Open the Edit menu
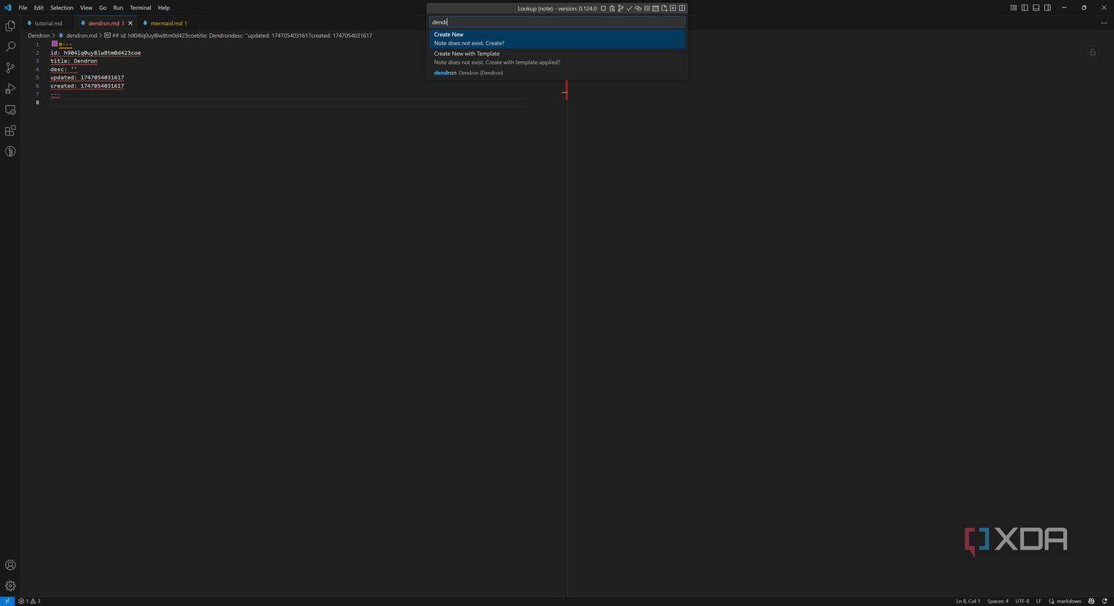The height and width of the screenshot is (606, 1114). click(x=39, y=7)
